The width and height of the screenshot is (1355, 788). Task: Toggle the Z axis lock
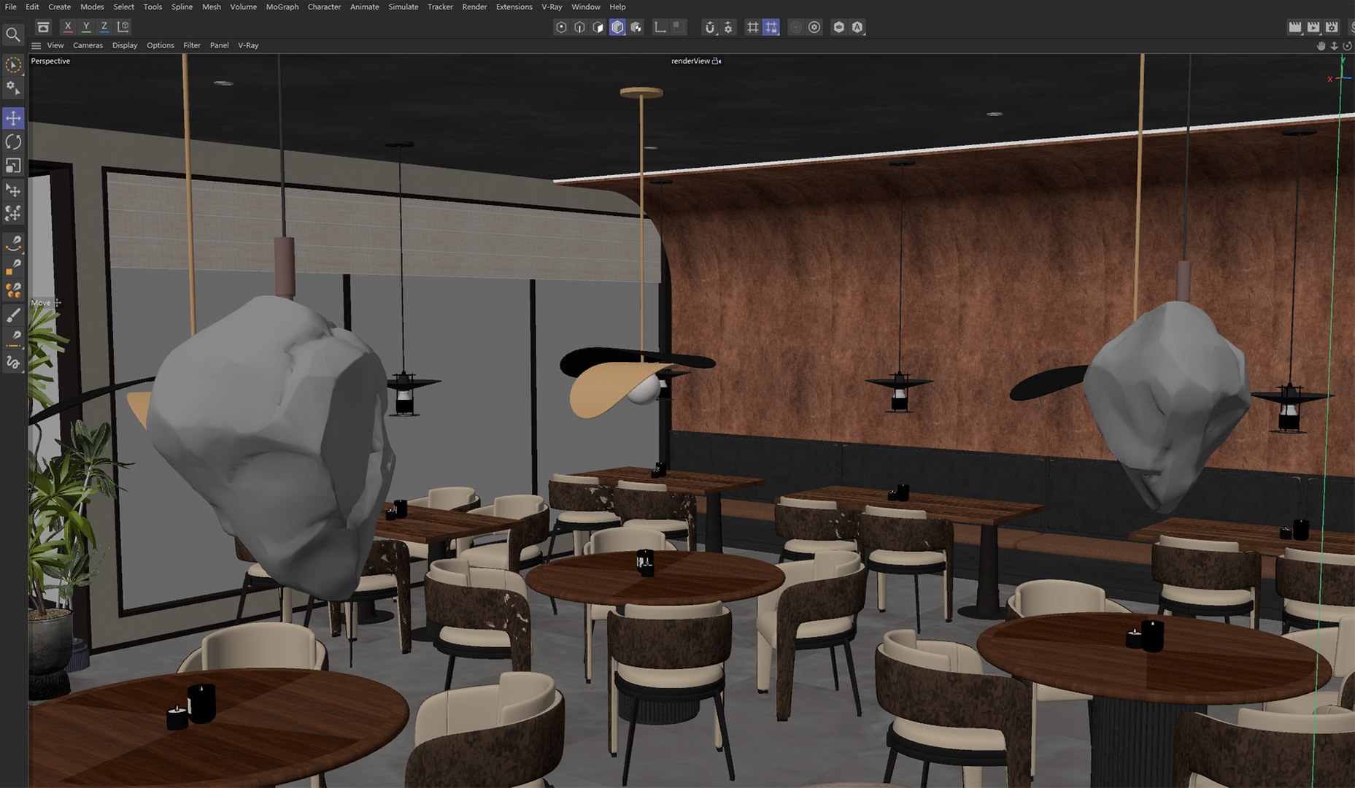pyautogui.click(x=104, y=27)
